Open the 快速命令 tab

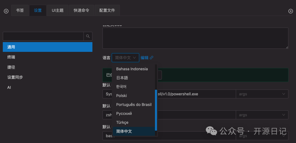(81, 10)
